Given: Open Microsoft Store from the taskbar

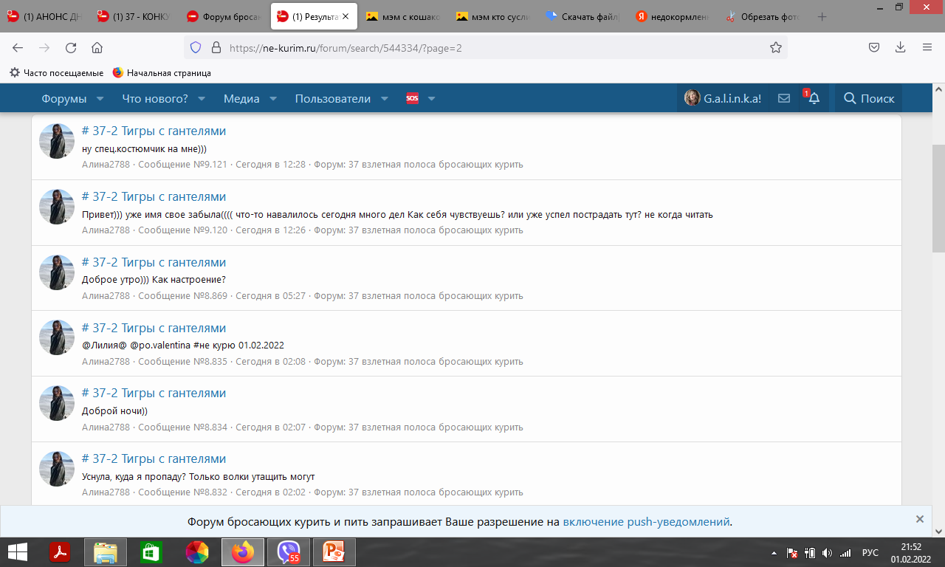Looking at the screenshot, I should 151,552.
